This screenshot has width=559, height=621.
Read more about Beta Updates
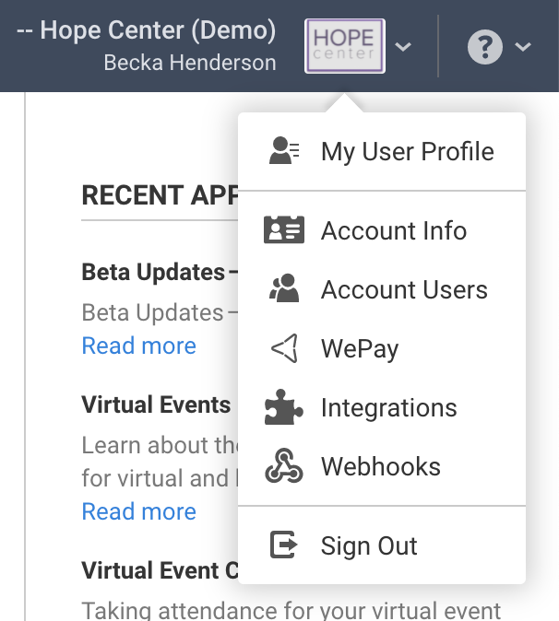pos(139,346)
